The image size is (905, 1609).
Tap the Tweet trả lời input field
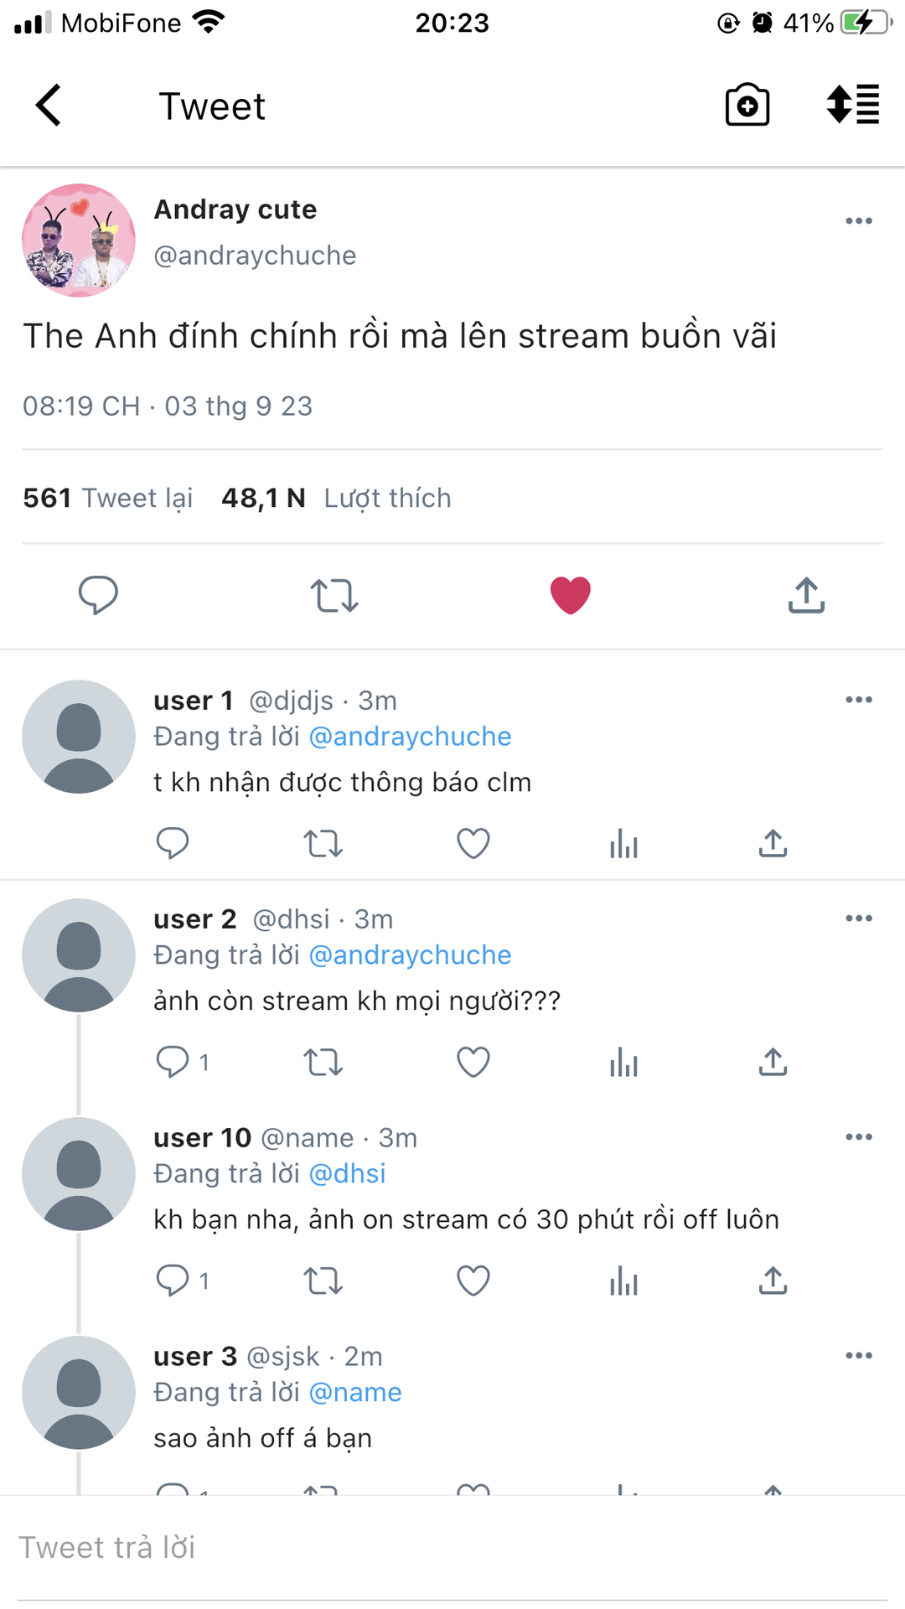tap(452, 1548)
